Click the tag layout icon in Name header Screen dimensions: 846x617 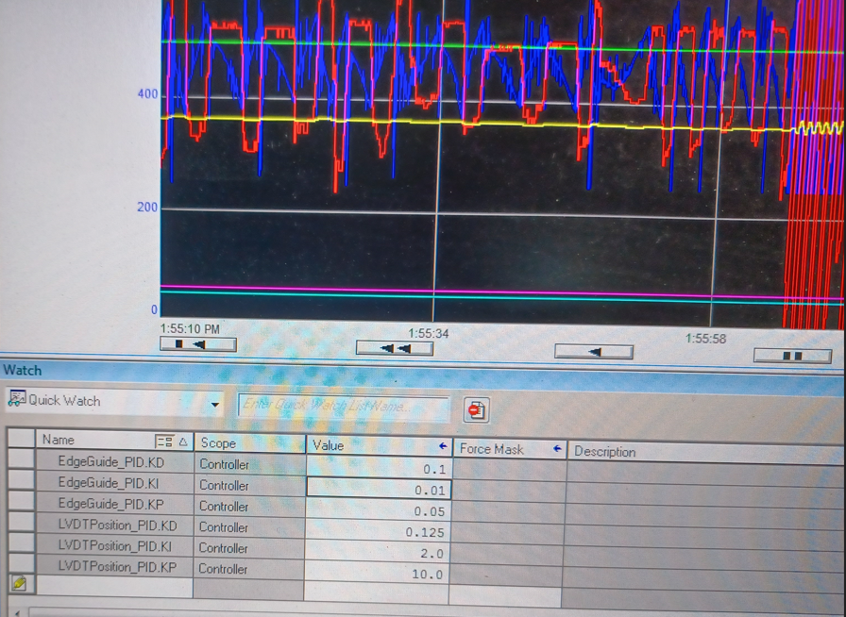(x=164, y=442)
